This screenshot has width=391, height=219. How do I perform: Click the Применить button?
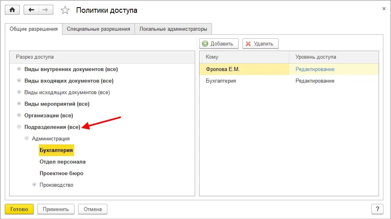tap(56, 209)
